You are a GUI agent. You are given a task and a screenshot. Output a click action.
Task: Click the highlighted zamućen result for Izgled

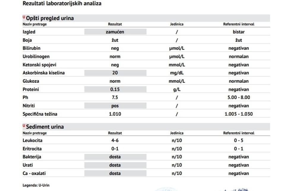pos(115,32)
